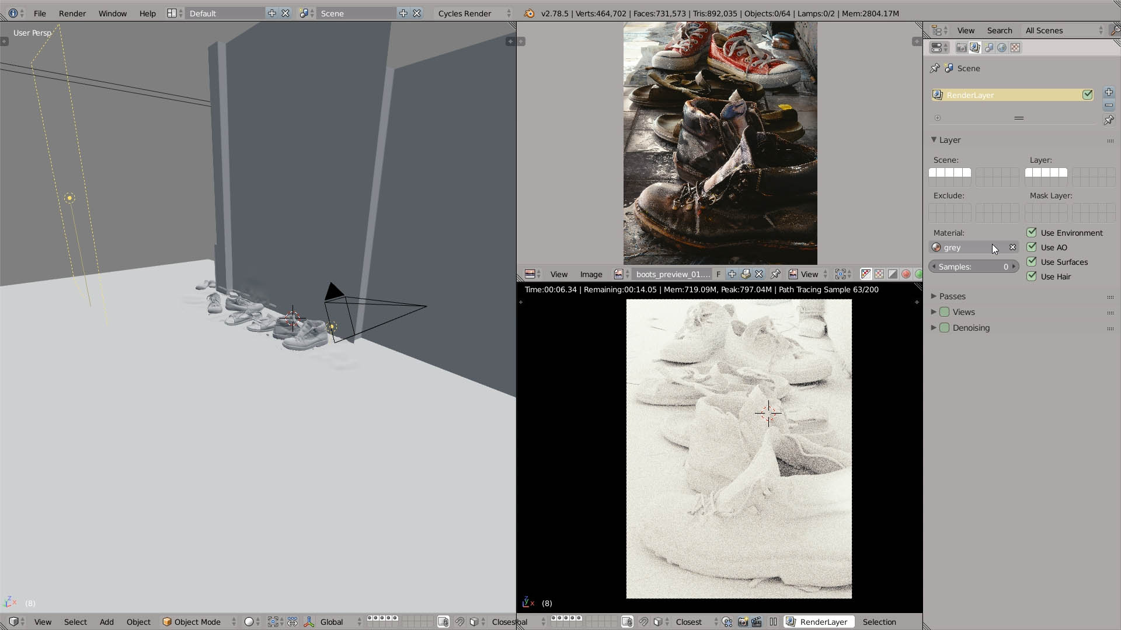Adjust the layer Samples value field
This screenshot has width=1121, height=630.
tap(973, 267)
